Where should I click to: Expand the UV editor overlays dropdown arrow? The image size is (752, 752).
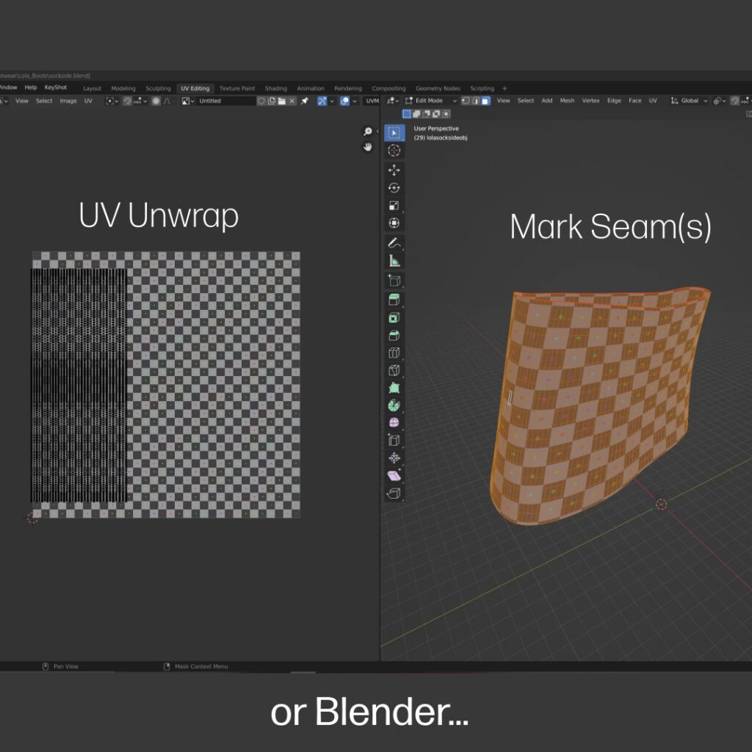[355, 101]
